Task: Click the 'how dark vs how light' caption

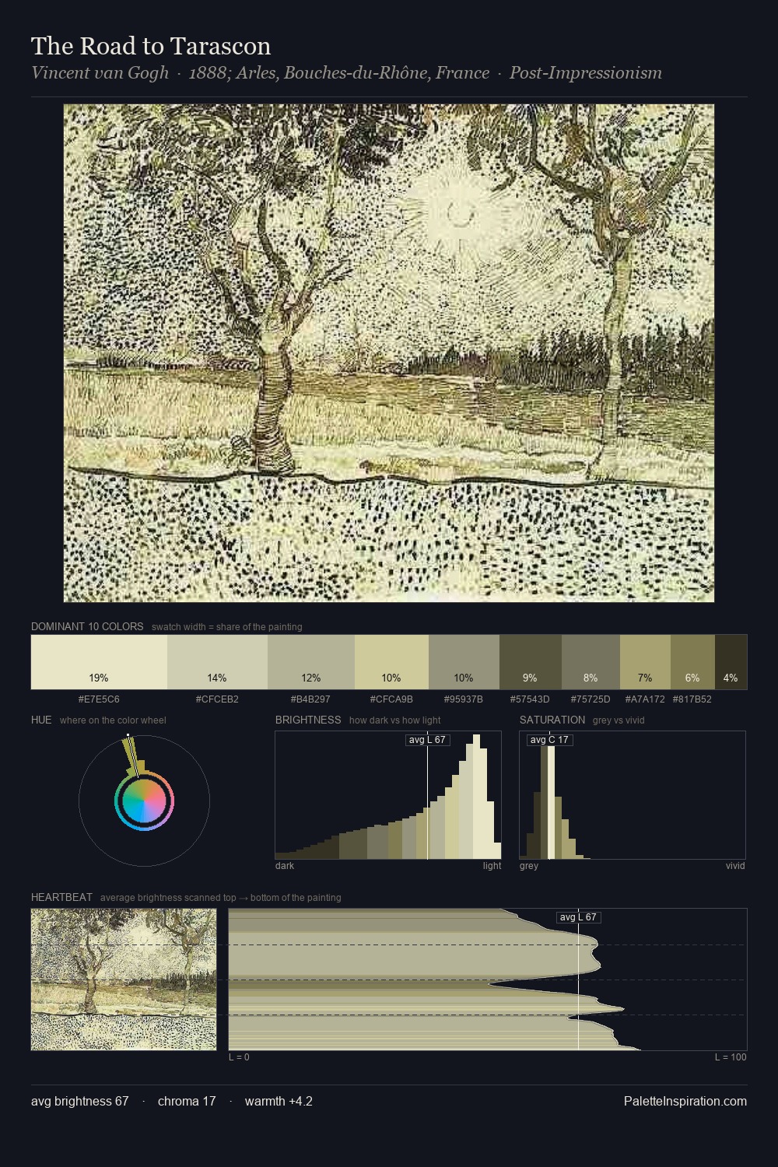Action: [x=395, y=720]
